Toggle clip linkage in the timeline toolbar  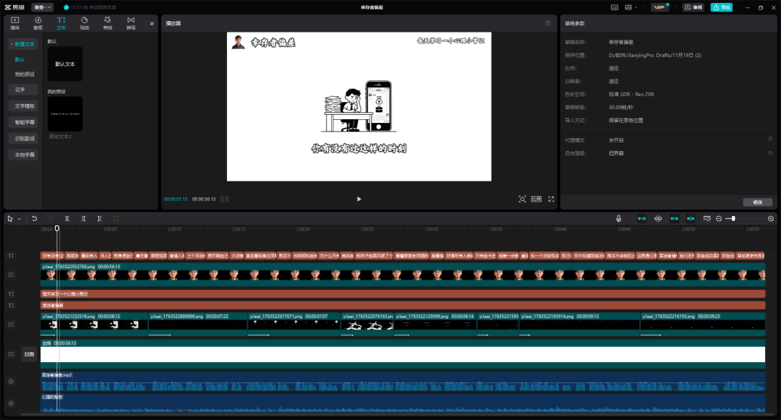[674, 218]
